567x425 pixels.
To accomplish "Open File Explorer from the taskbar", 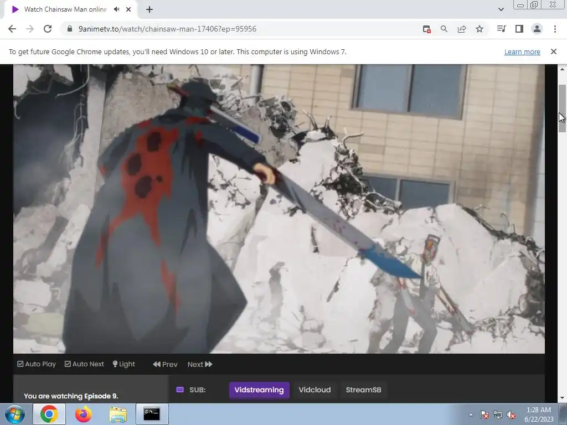I will click(x=118, y=414).
